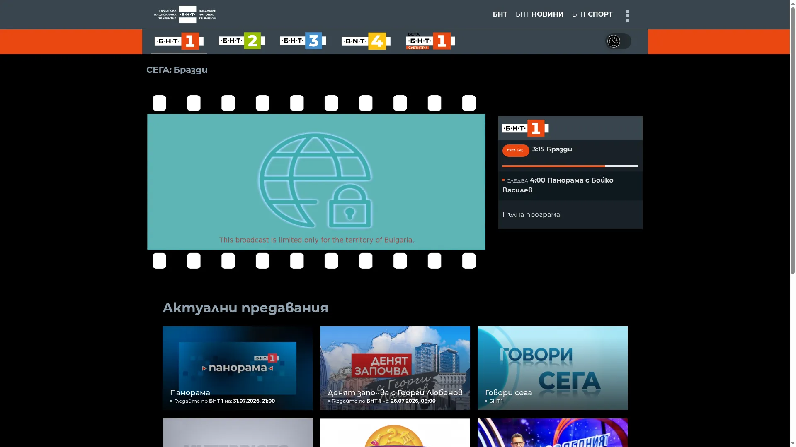Toggle the dark mode moon switch
The image size is (796, 447).
click(618, 41)
